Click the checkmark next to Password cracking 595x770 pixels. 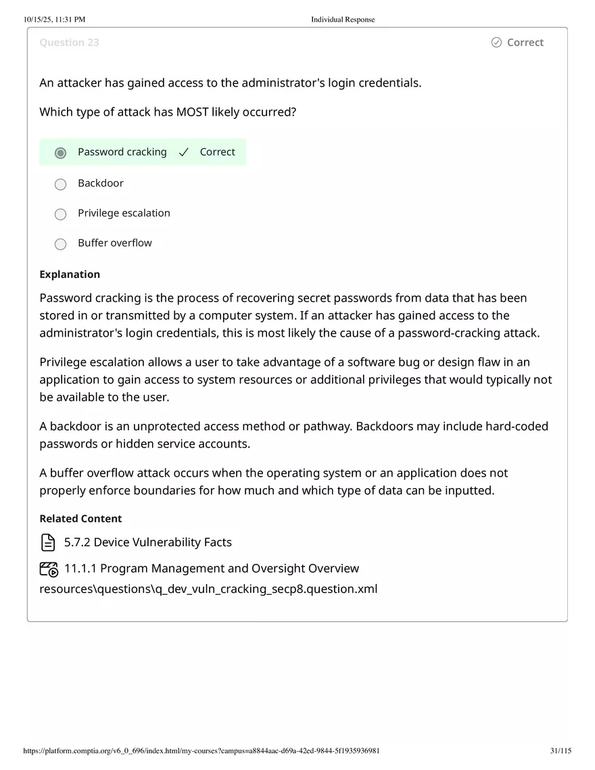coord(183,152)
